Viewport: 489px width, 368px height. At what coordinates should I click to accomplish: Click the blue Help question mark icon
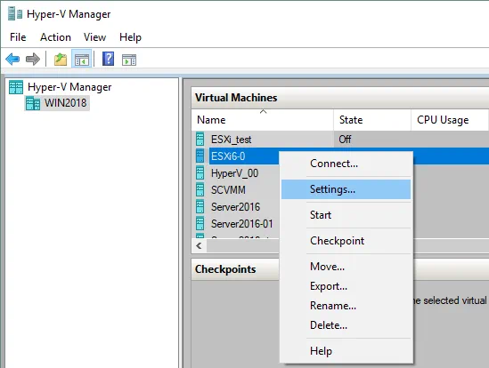[x=108, y=59]
